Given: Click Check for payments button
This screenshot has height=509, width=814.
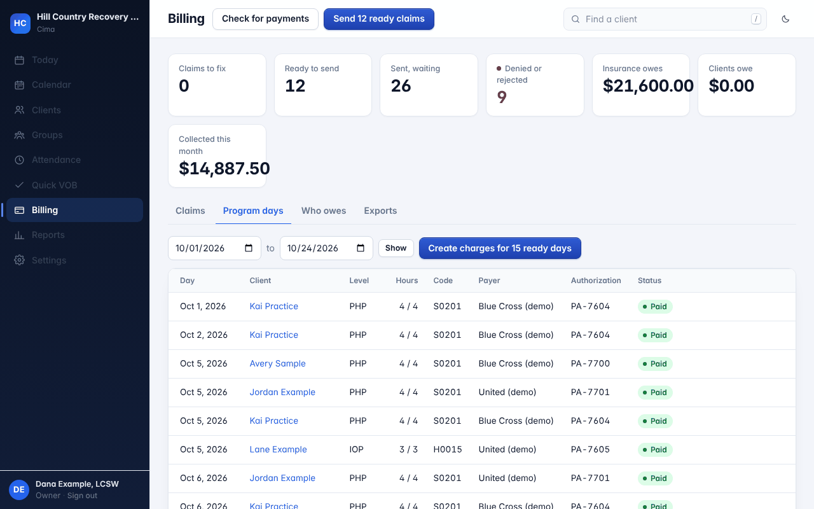Looking at the screenshot, I should point(265,19).
